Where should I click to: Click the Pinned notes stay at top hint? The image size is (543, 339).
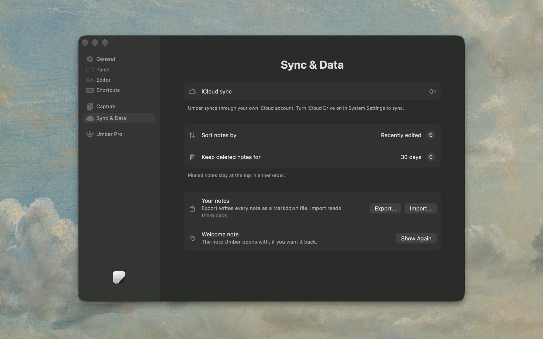tap(236, 175)
